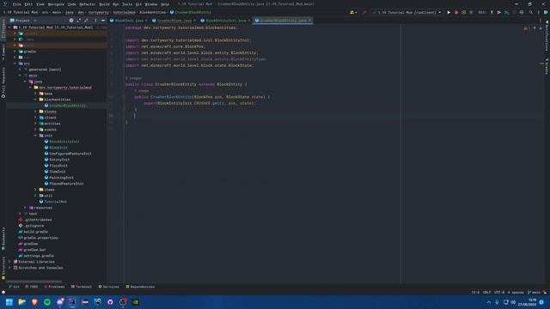Open Dependencies tool window button
The height and width of the screenshot is (309, 550).
point(140,287)
